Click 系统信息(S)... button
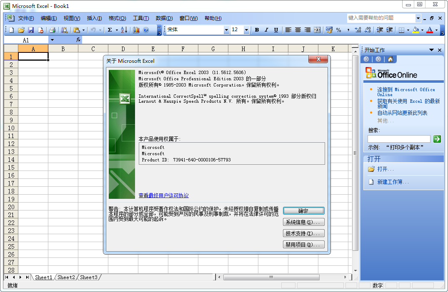Image resolution: width=448 pixels, height=292 pixels. (x=304, y=222)
